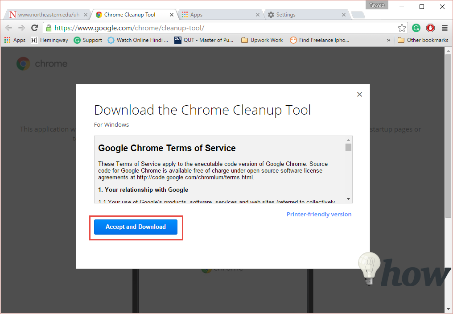
Task: Open the Other bookmarks folder
Action: click(423, 40)
